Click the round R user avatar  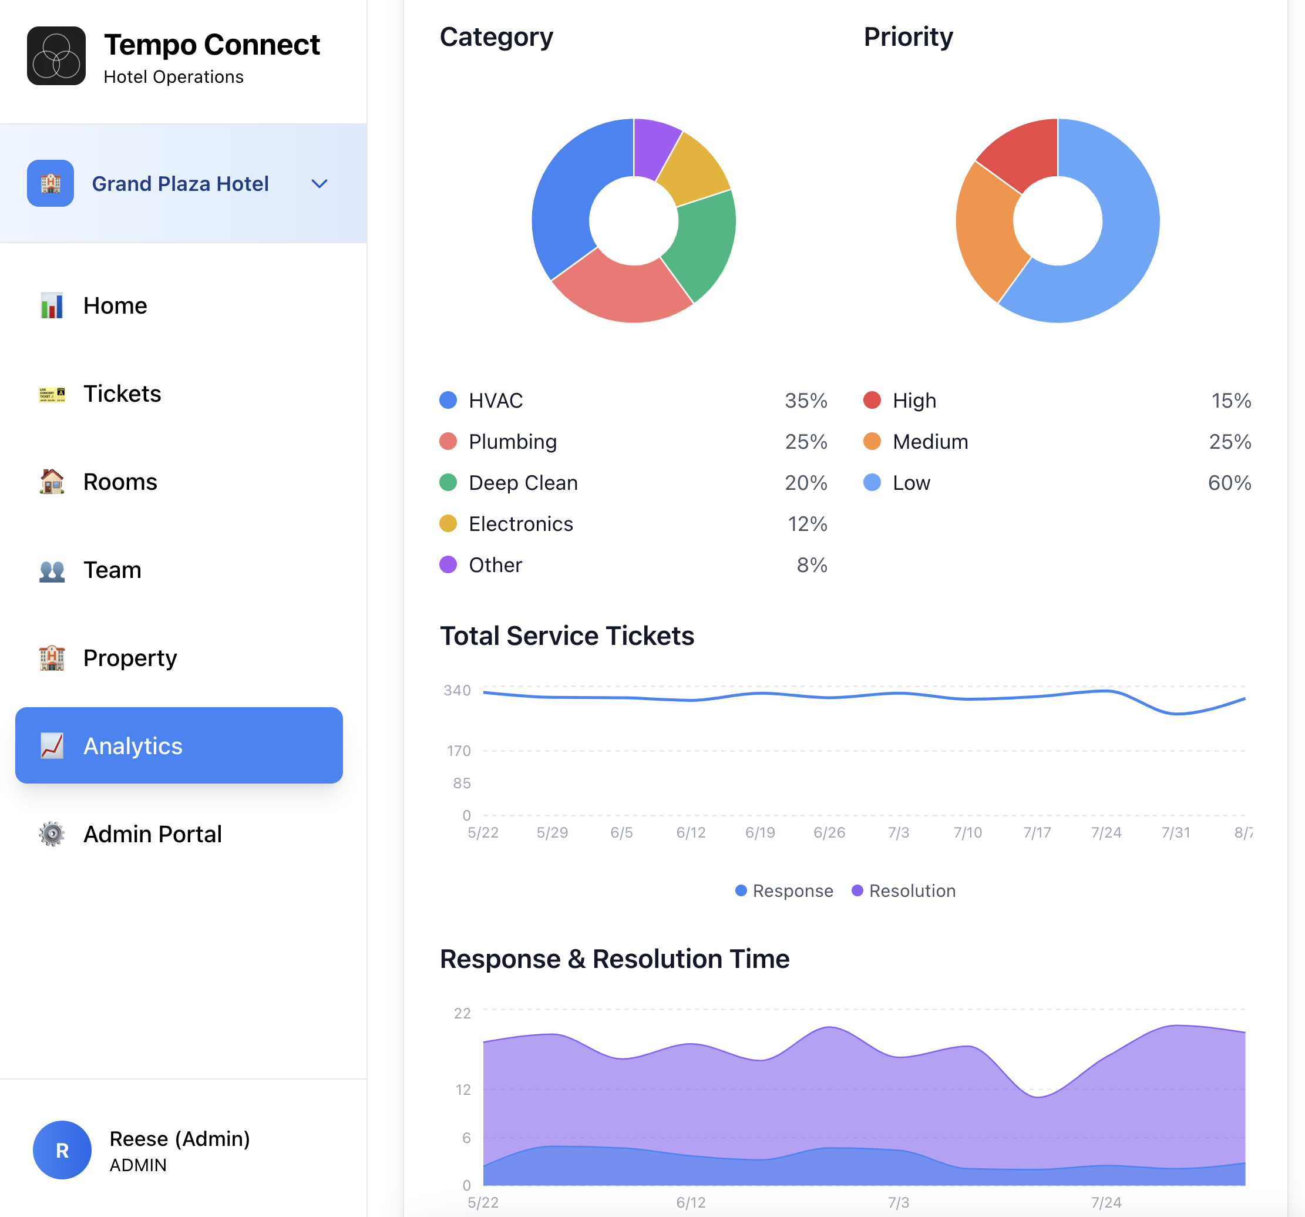click(x=62, y=1149)
